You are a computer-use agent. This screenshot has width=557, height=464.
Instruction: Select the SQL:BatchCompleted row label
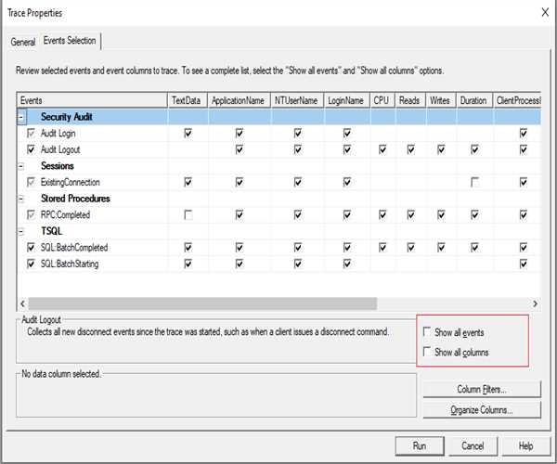point(74,248)
